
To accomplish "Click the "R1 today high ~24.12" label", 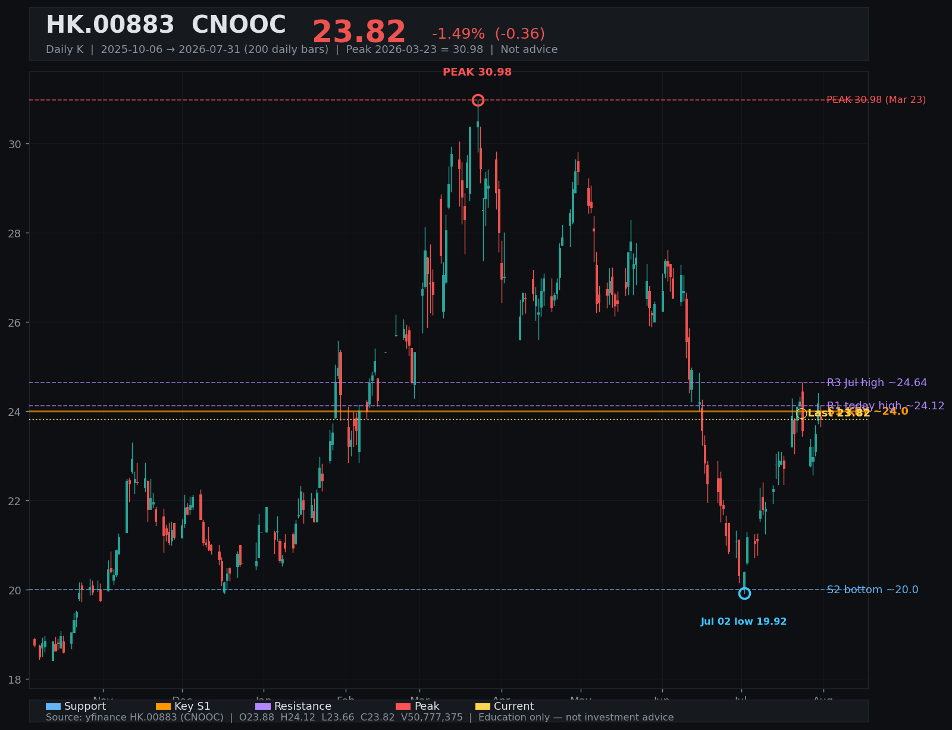I will point(886,406).
